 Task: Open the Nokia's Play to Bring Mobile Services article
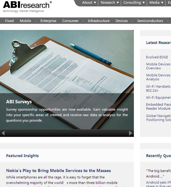58,170
